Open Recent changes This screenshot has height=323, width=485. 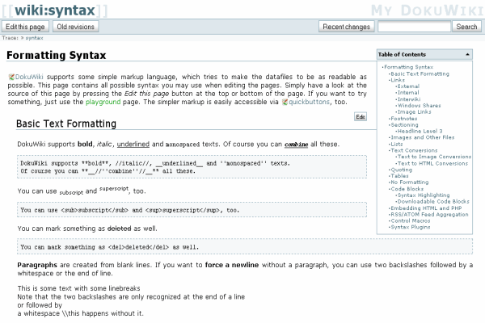click(347, 27)
